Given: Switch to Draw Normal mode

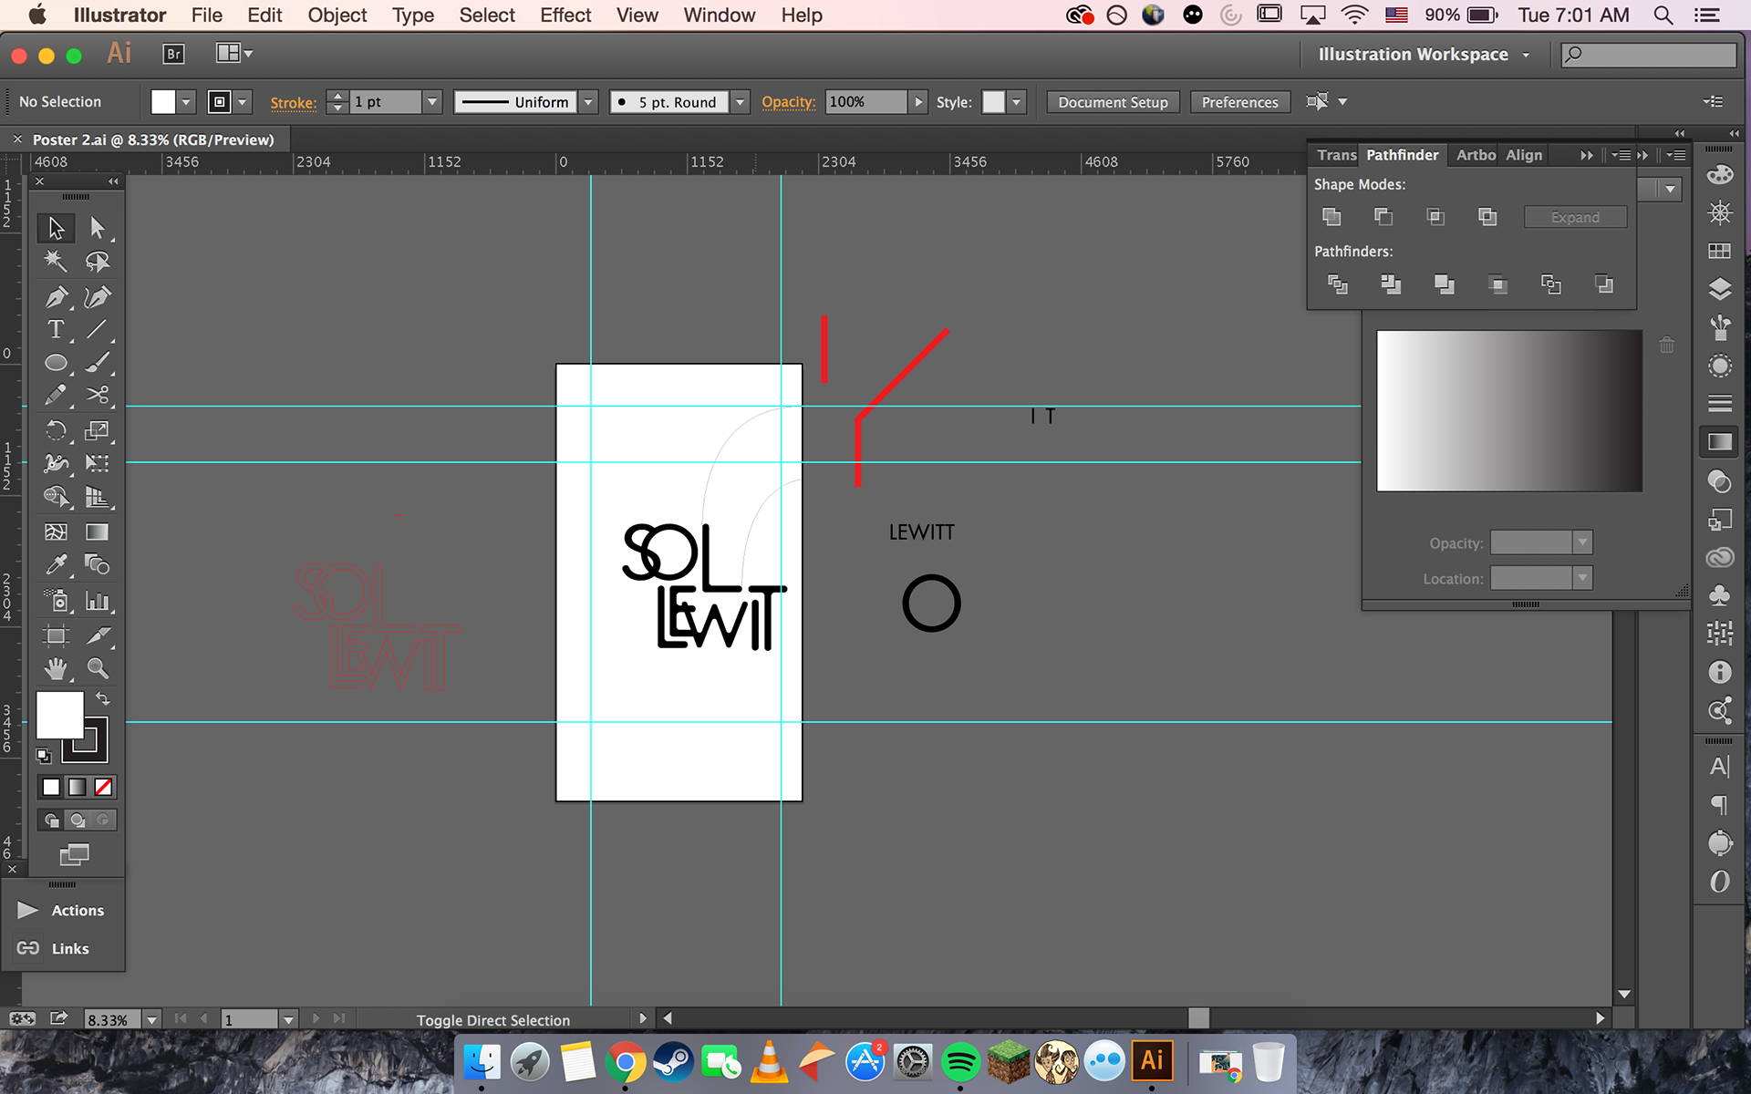Looking at the screenshot, I should tap(51, 820).
